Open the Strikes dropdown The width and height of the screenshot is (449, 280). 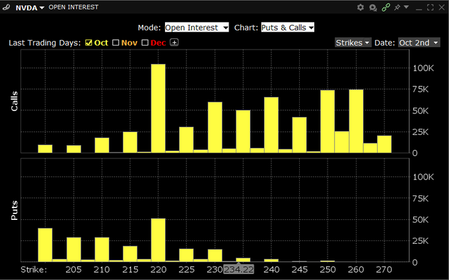click(x=353, y=43)
